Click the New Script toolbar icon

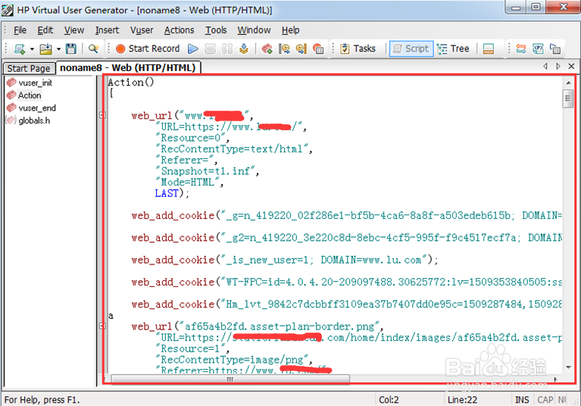(x=19, y=49)
